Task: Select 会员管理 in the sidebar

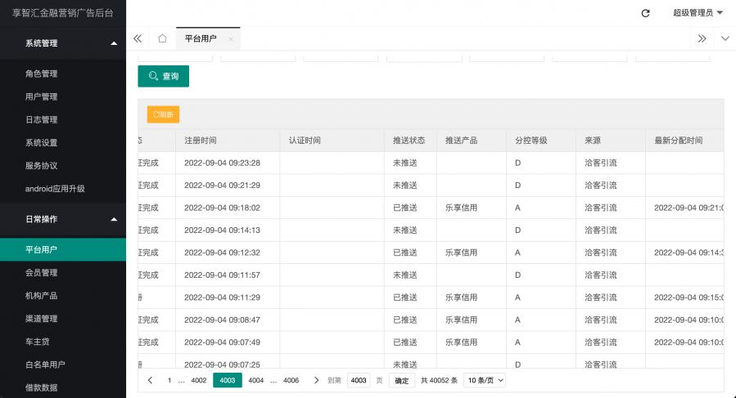Action: (41, 272)
